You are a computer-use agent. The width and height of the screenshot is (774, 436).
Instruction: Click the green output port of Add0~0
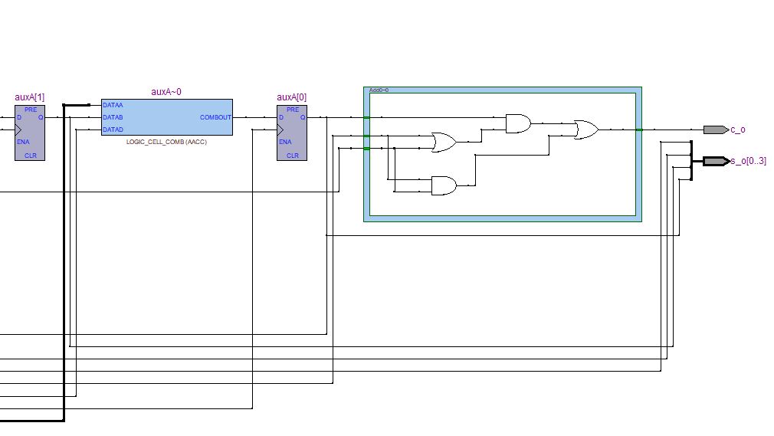(638, 130)
